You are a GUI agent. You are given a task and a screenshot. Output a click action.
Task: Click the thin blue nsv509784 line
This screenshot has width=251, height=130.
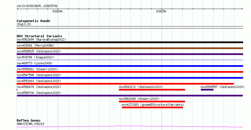[x=130, y=60]
